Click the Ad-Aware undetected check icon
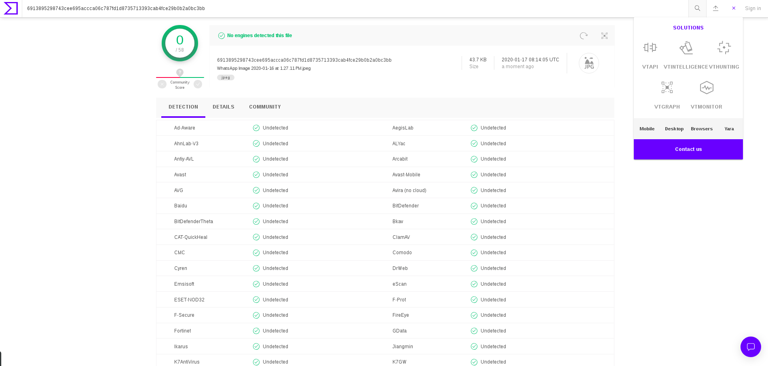 256,128
